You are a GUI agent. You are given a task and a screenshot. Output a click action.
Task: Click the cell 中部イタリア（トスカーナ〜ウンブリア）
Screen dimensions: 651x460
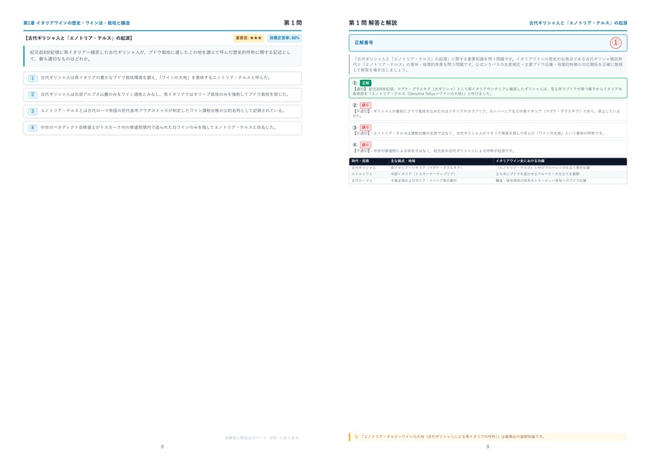(x=423, y=174)
